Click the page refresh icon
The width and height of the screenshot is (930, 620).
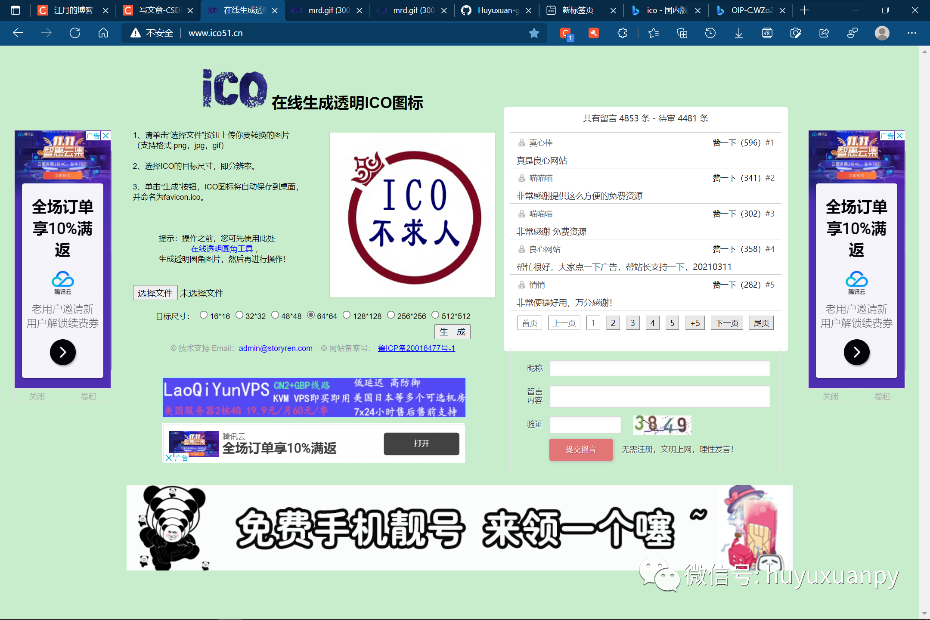75,33
